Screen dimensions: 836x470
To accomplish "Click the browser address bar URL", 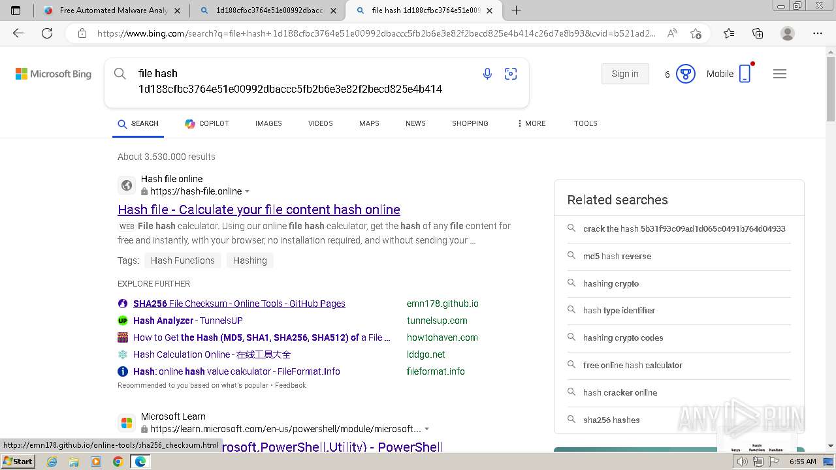I will point(376,33).
